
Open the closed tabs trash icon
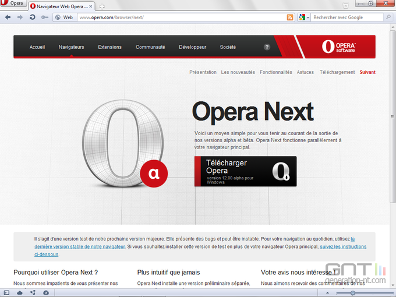click(345, 5)
